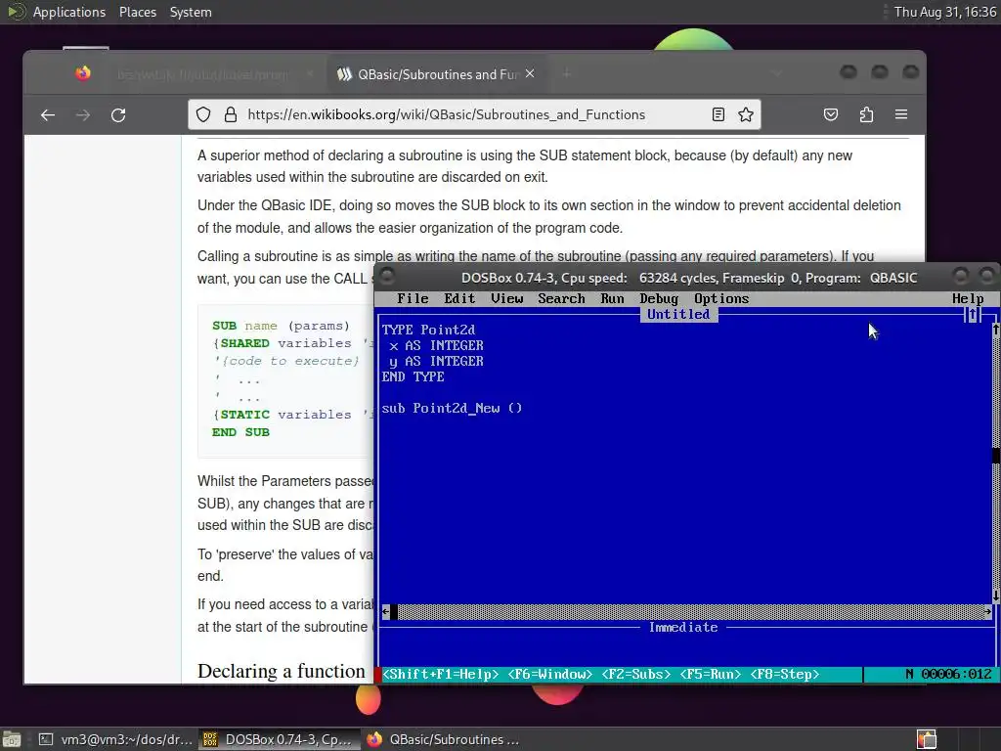Open QBasic Options menu

coord(721,299)
